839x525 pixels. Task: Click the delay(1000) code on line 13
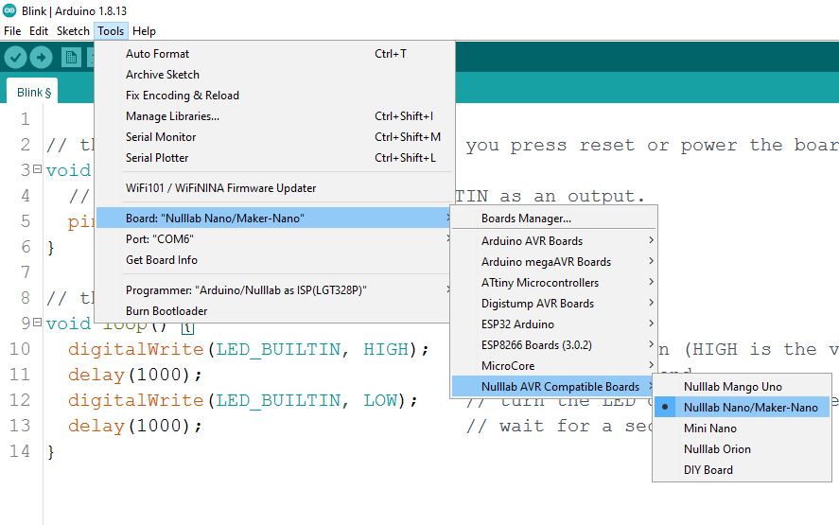point(134,426)
